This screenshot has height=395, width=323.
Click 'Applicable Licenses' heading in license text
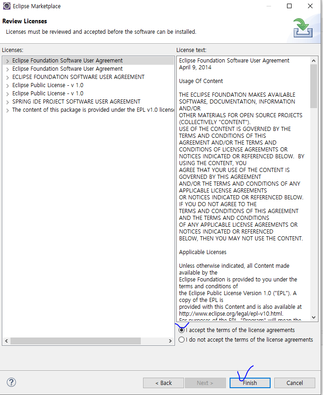tap(203, 252)
